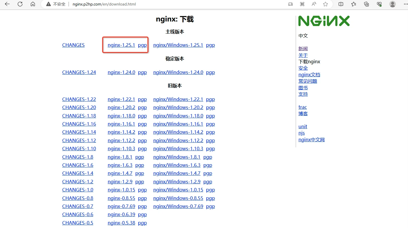
Task: Open the user profile avatar icon
Action: click(393, 4)
